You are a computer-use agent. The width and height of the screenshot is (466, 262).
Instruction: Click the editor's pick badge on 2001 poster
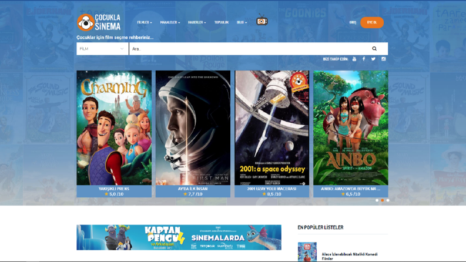pos(299,82)
